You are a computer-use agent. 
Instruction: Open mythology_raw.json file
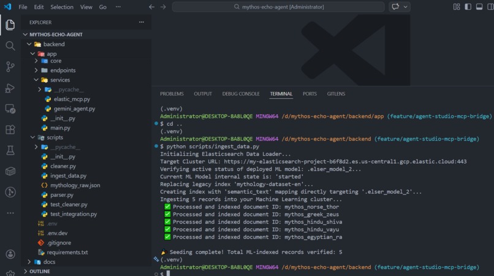pos(75,185)
